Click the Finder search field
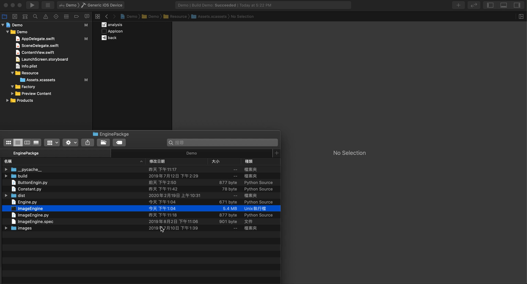 tap(222, 142)
